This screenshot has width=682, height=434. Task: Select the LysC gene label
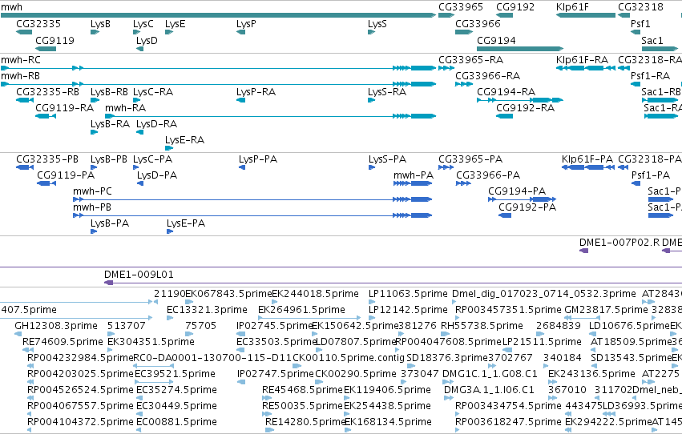[x=143, y=24]
